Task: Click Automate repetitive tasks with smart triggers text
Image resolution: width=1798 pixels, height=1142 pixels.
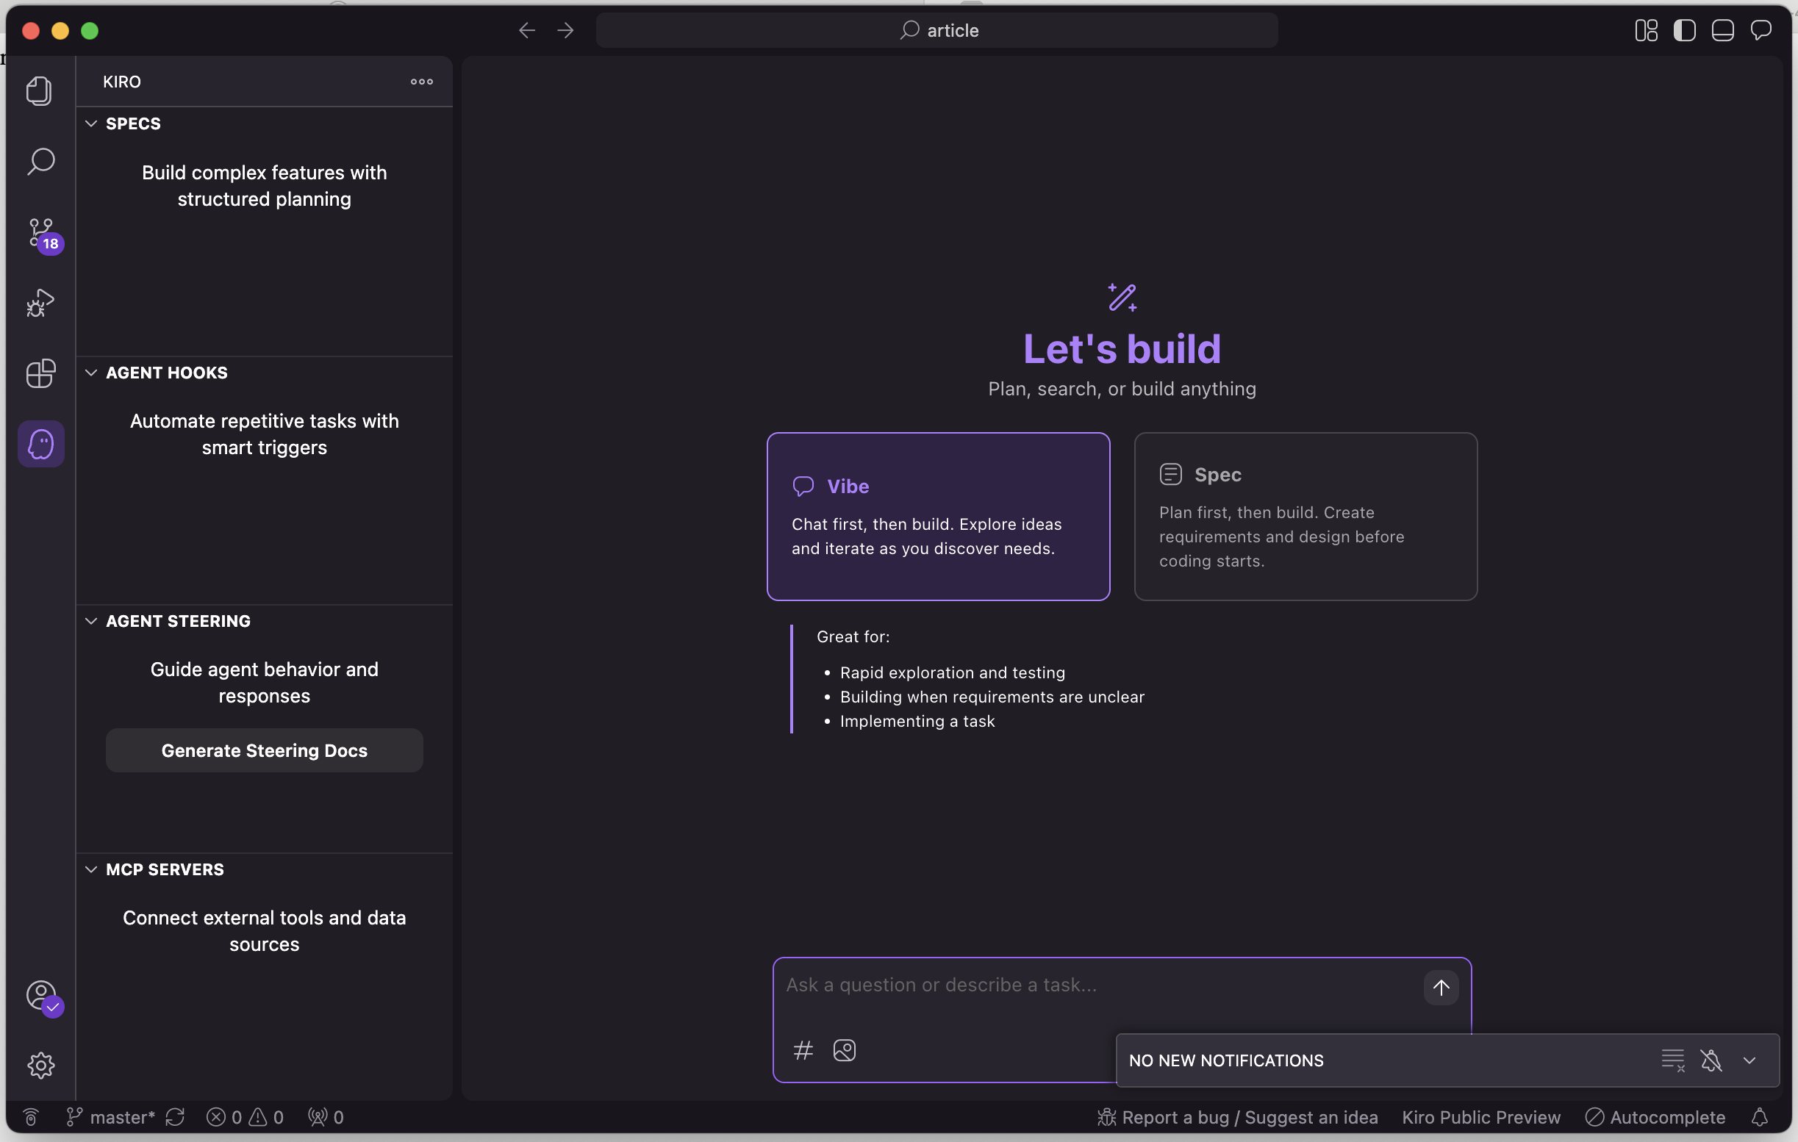Action: coord(265,434)
